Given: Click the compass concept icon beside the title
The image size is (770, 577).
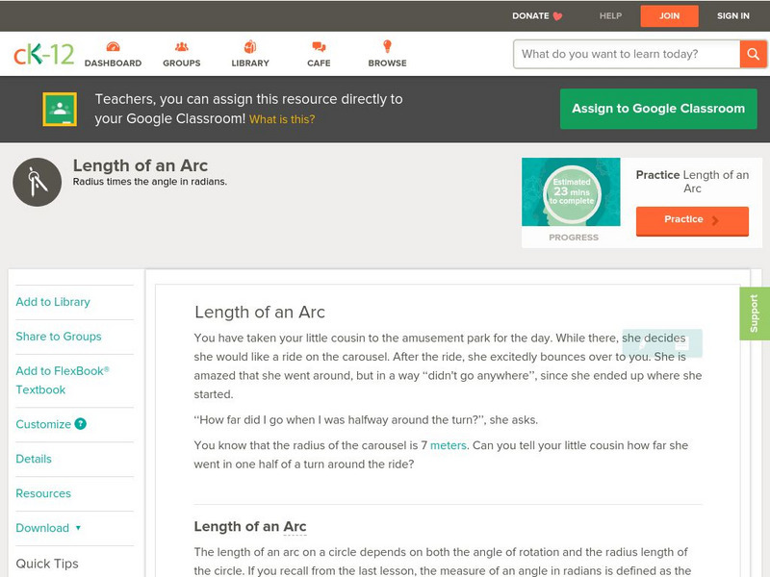Looking at the screenshot, I should click(38, 182).
